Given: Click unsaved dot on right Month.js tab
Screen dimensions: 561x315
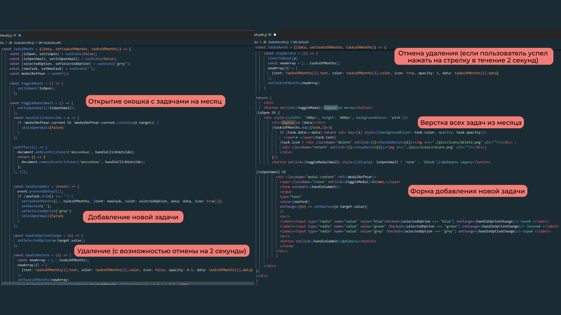Looking at the screenshot, I should pyautogui.click(x=275, y=35).
